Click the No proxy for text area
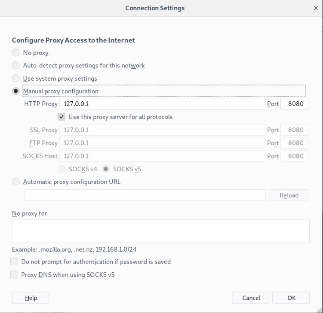This screenshot has width=323, height=313. (160, 231)
